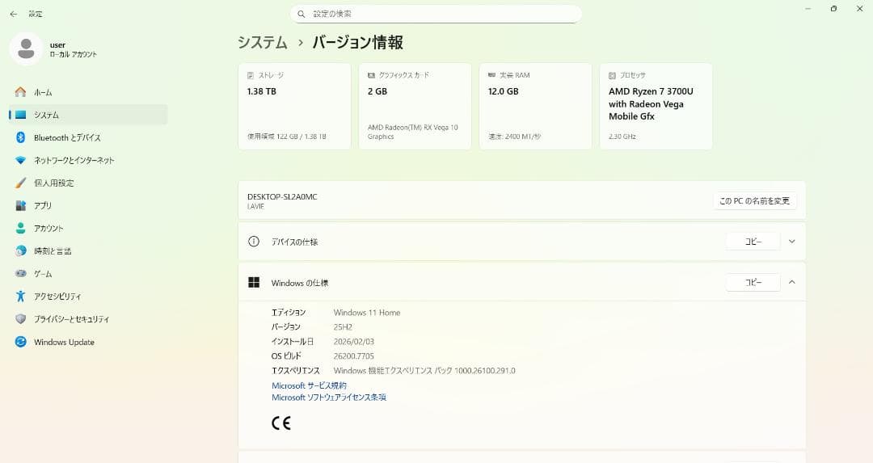
Task: Click the ネットワークとインターネット wifi icon
Action: [20, 160]
